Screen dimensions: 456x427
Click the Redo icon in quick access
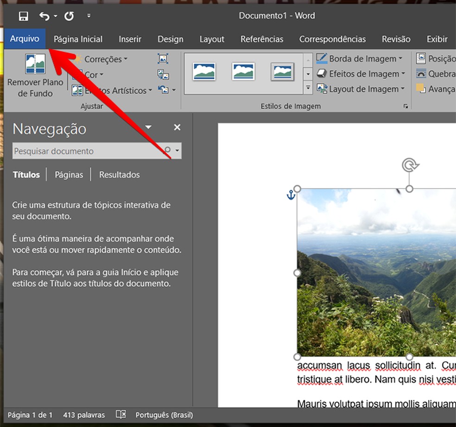coord(69,17)
